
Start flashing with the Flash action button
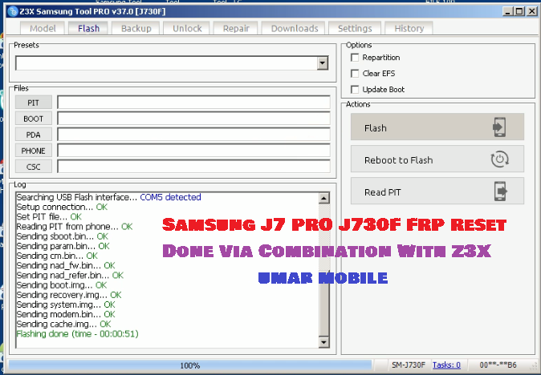(x=437, y=127)
